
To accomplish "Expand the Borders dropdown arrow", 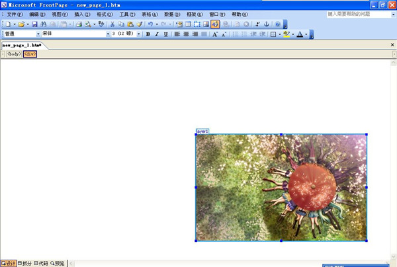I will pyautogui.click(x=280, y=34).
